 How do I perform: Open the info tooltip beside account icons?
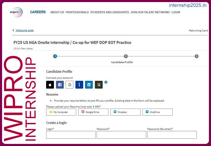(106, 82)
